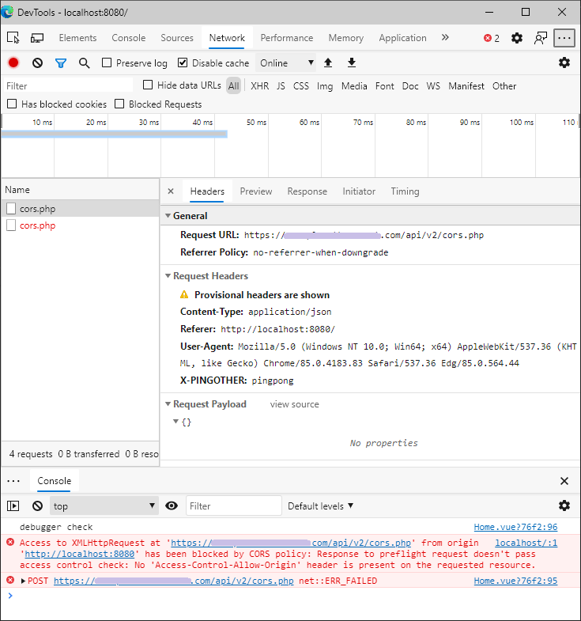Open Home.vue?76f2:96 source link
Image resolution: width=581 pixels, height=621 pixels.
pos(515,527)
